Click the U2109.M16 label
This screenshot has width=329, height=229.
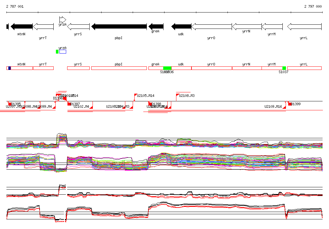pos(273,107)
